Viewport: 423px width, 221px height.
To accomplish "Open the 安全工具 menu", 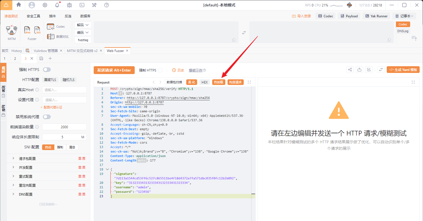I will (33, 16).
